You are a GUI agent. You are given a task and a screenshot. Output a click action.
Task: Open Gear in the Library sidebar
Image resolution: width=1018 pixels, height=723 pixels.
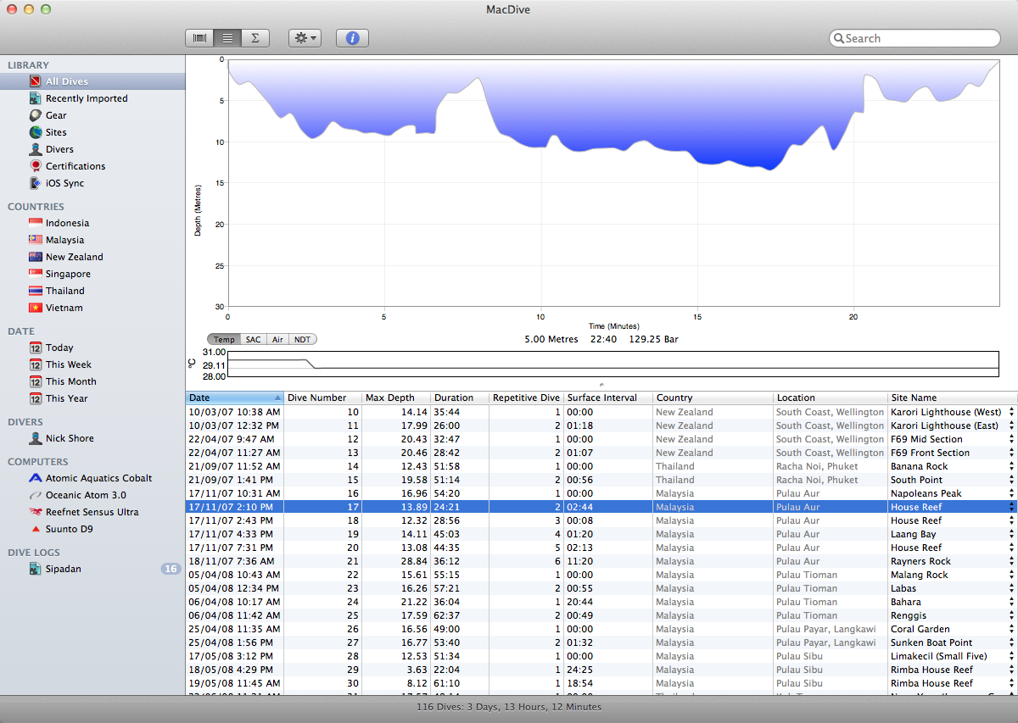pos(56,115)
